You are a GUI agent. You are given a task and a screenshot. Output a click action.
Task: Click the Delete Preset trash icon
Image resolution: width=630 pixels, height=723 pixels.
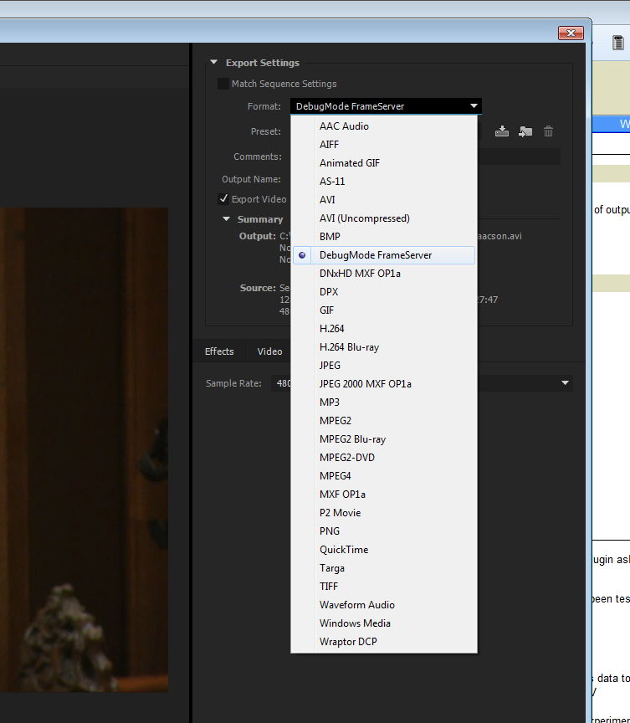pyautogui.click(x=548, y=131)
